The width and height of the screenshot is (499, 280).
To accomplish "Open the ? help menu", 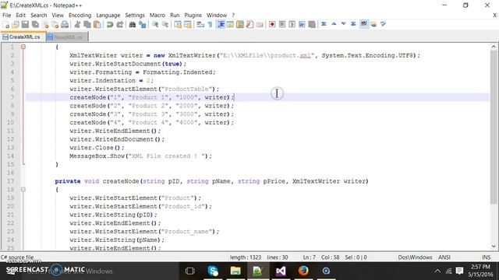I will point(233,16).
